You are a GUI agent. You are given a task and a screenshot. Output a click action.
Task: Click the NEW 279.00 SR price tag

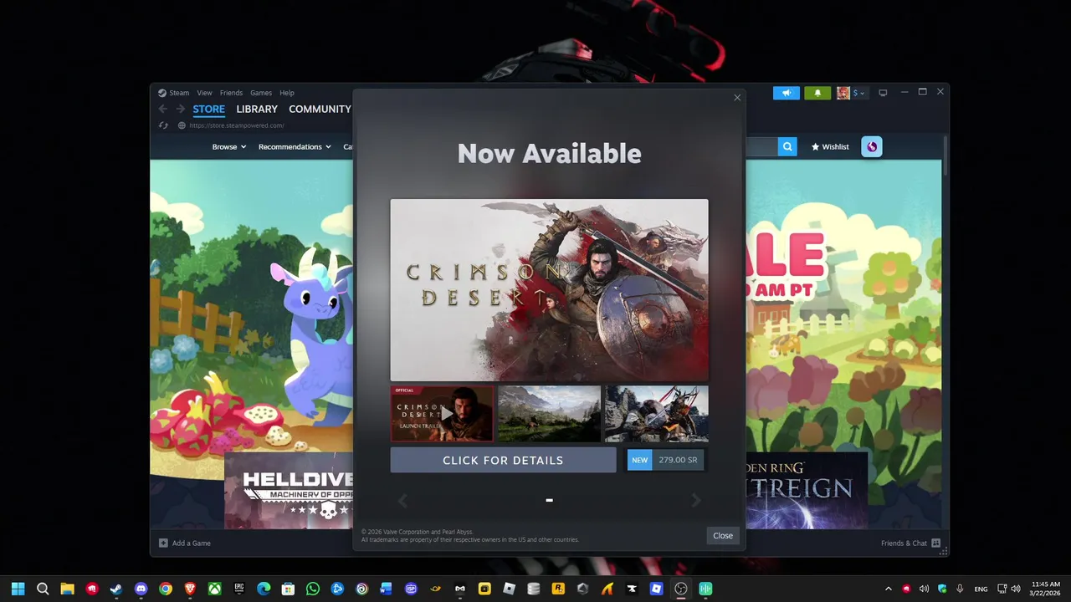tap(665, 460)
